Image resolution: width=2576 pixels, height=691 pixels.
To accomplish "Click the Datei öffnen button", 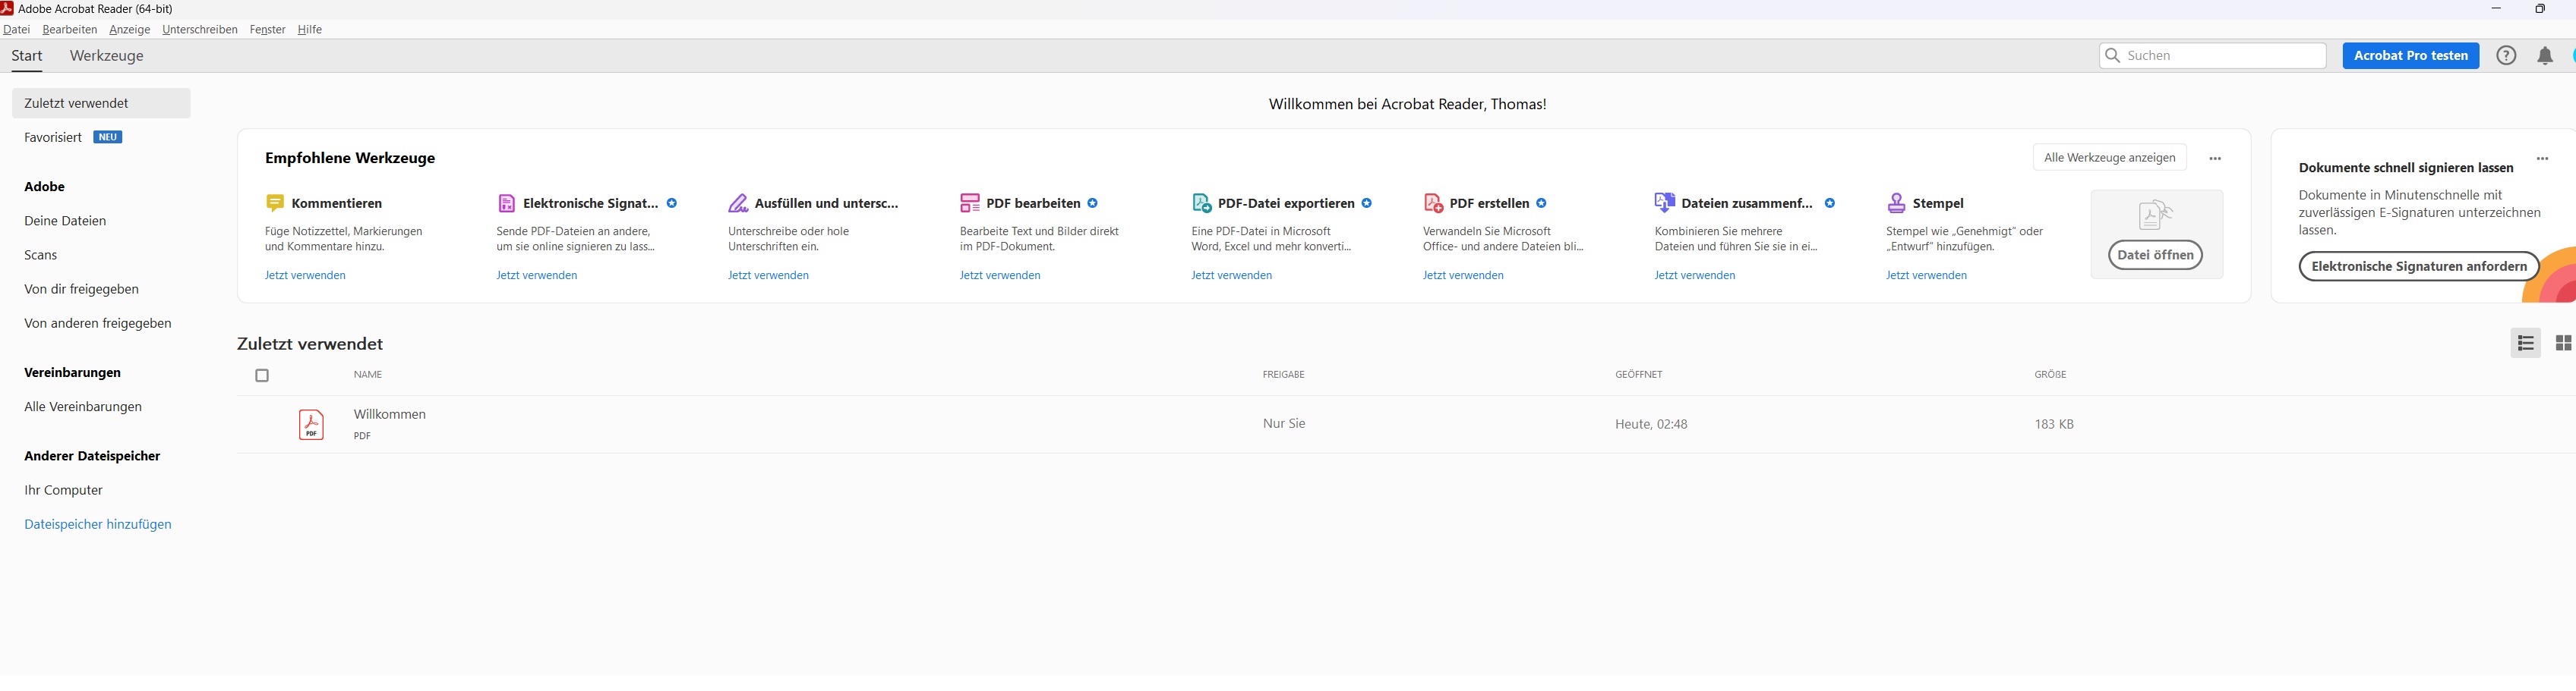I will click(x=2155, y=256).
